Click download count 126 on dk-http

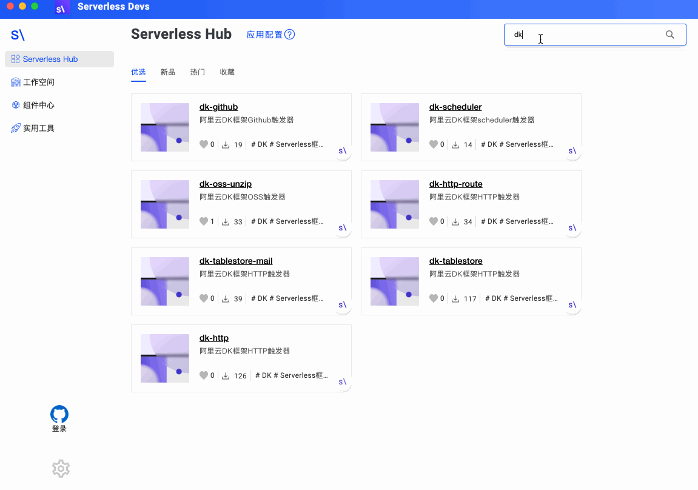(240, 375)
